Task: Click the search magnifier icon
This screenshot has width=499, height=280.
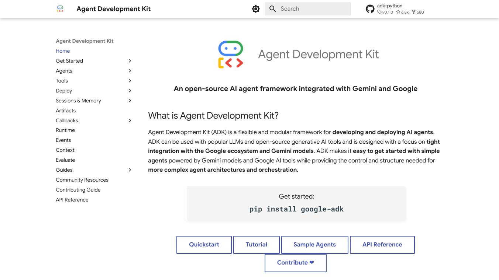Action: point(273,9)
